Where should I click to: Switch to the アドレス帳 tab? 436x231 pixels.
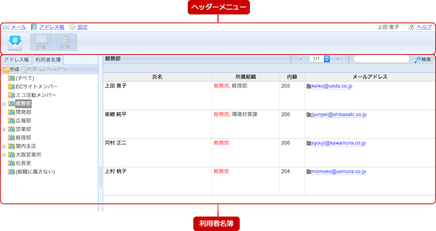[x=16, y=60]
